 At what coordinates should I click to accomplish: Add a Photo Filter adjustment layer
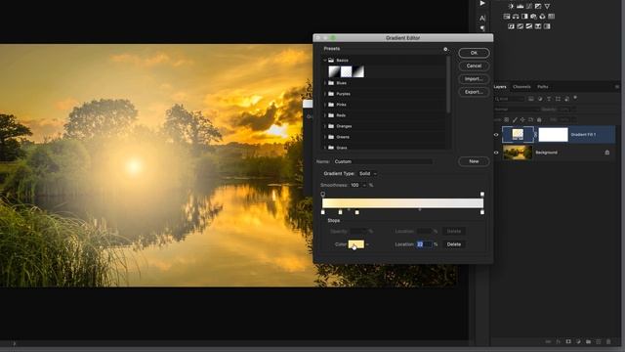[533, 17]
